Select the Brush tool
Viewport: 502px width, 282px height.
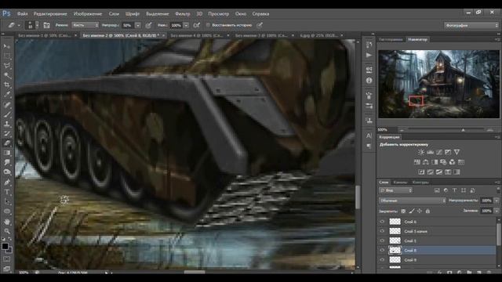pyautogui.click(x=7, y=114)
